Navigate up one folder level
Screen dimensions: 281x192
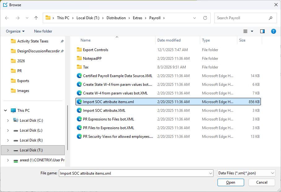(36, 18)
